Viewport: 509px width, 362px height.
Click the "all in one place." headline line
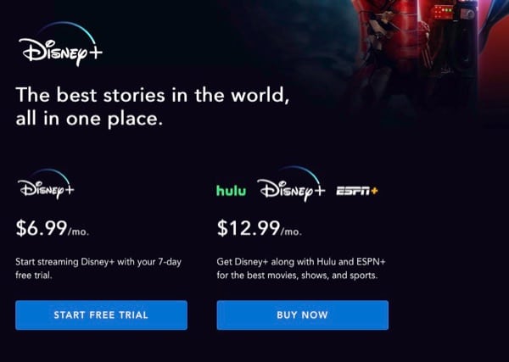[x=89, y=119]
